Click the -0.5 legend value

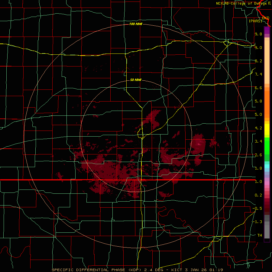(257, 209)
